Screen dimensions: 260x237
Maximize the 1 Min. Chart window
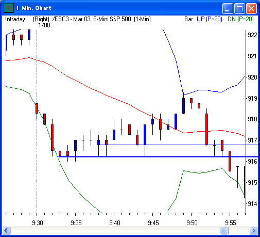239,8
